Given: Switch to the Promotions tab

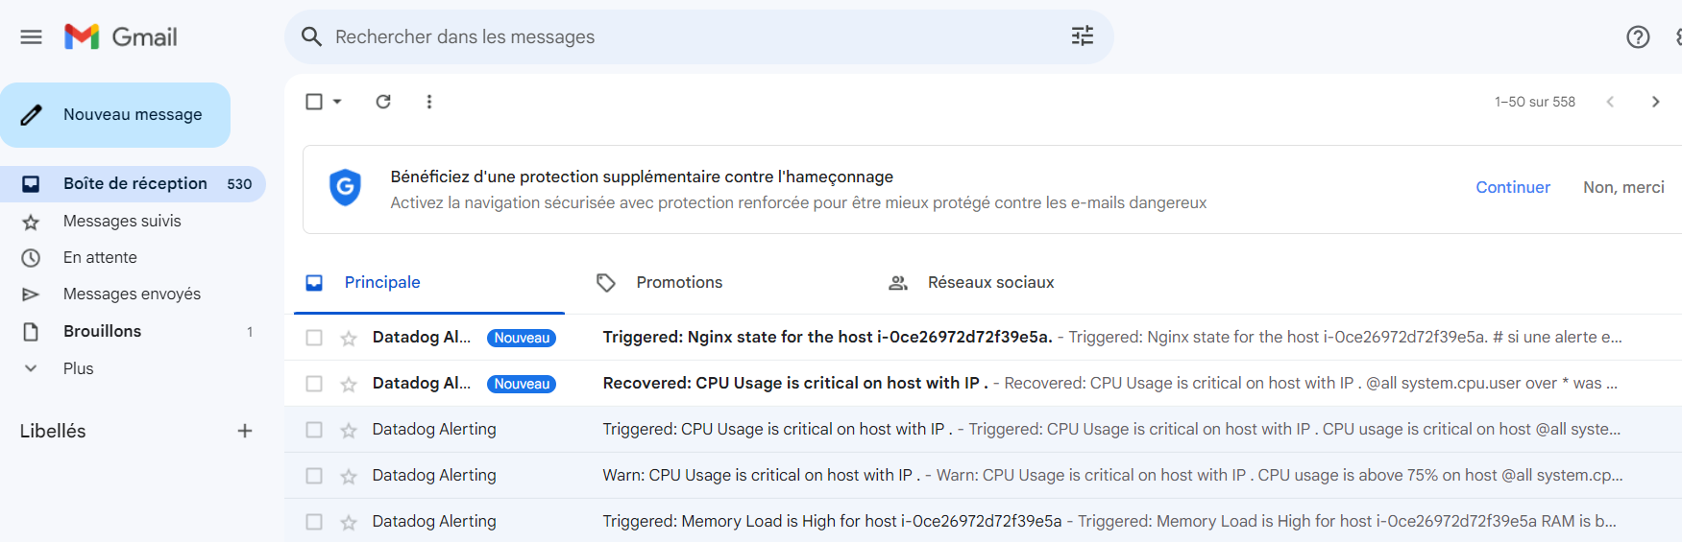Looking at the screenshot, I should pos(678,282).
